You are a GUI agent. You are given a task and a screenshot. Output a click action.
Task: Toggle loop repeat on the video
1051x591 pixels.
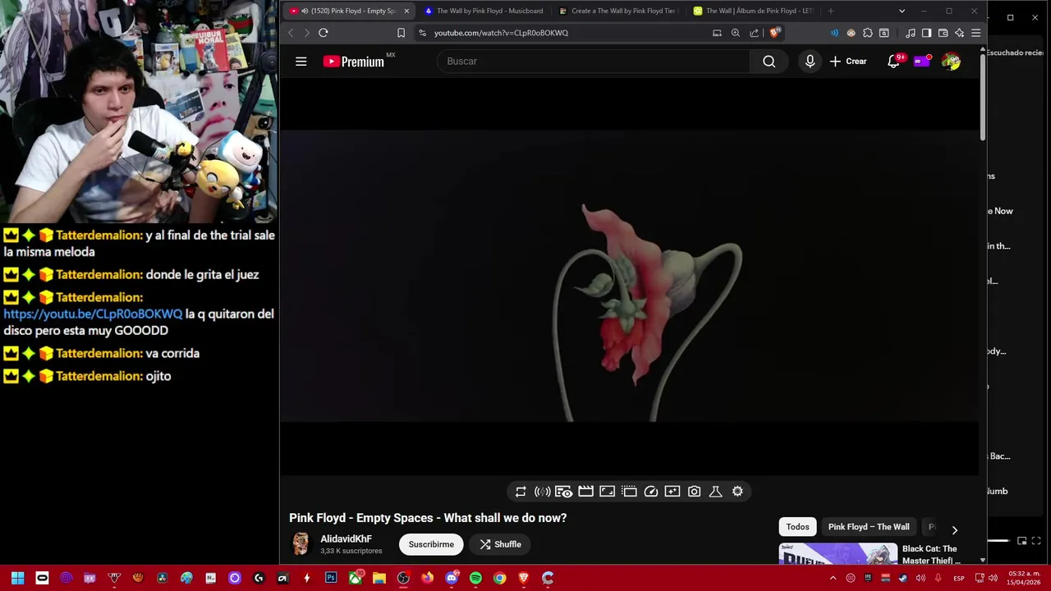coord(521,492)
